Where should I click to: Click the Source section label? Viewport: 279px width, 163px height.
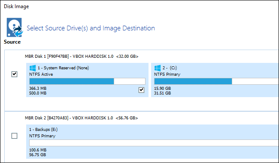[12, 42]
